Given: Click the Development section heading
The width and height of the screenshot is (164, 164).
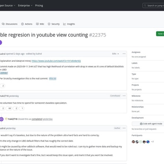Looking at the screenshot, I should 137,118.
